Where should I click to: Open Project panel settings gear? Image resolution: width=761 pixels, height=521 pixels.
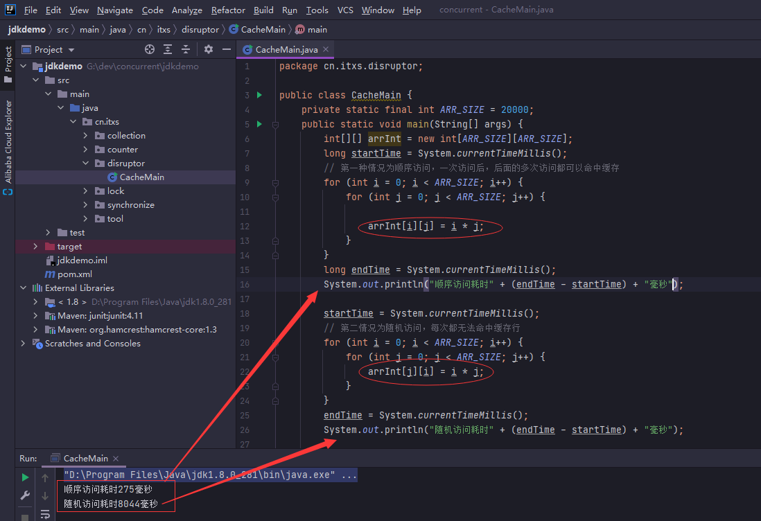(209, 49)
